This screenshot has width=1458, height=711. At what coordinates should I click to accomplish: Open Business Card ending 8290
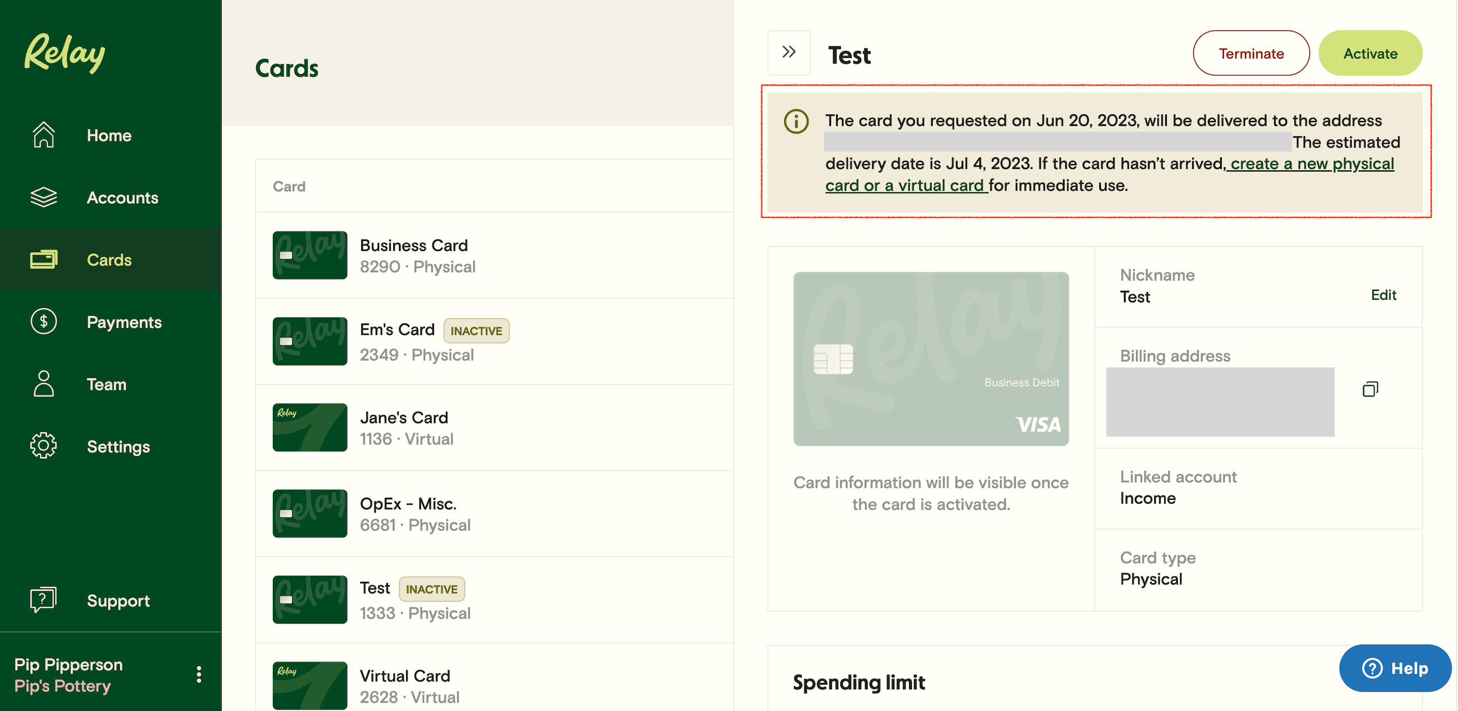click(414, 255)
